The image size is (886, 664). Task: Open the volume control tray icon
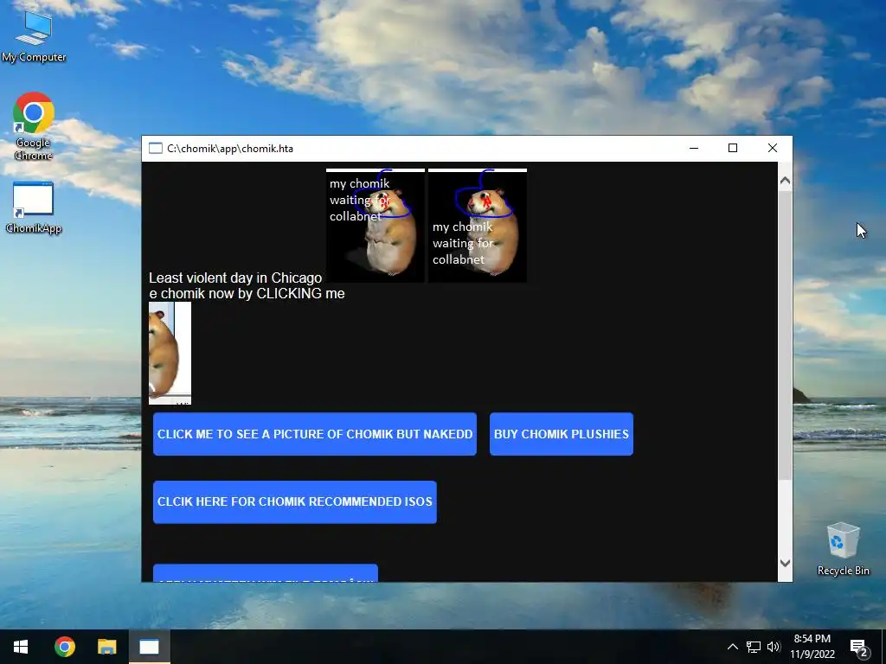coord(774,647)
